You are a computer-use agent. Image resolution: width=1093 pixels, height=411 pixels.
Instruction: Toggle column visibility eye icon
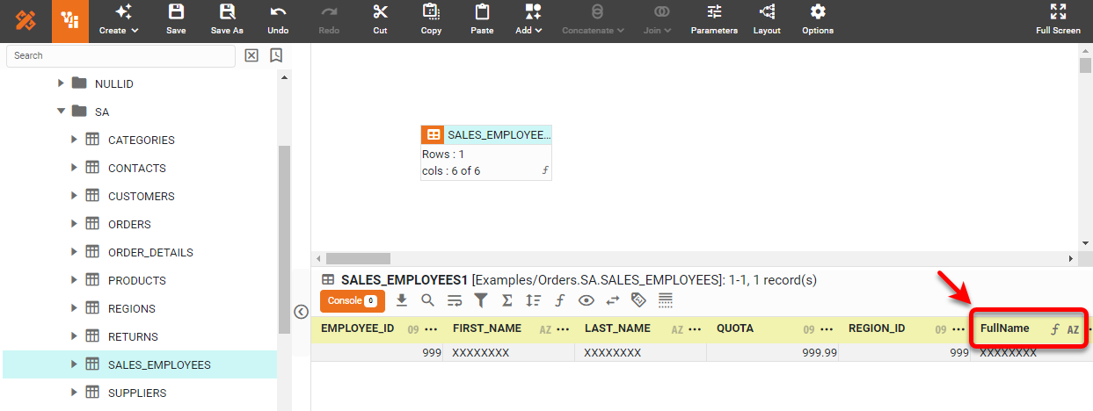click(x=586, y=300)
